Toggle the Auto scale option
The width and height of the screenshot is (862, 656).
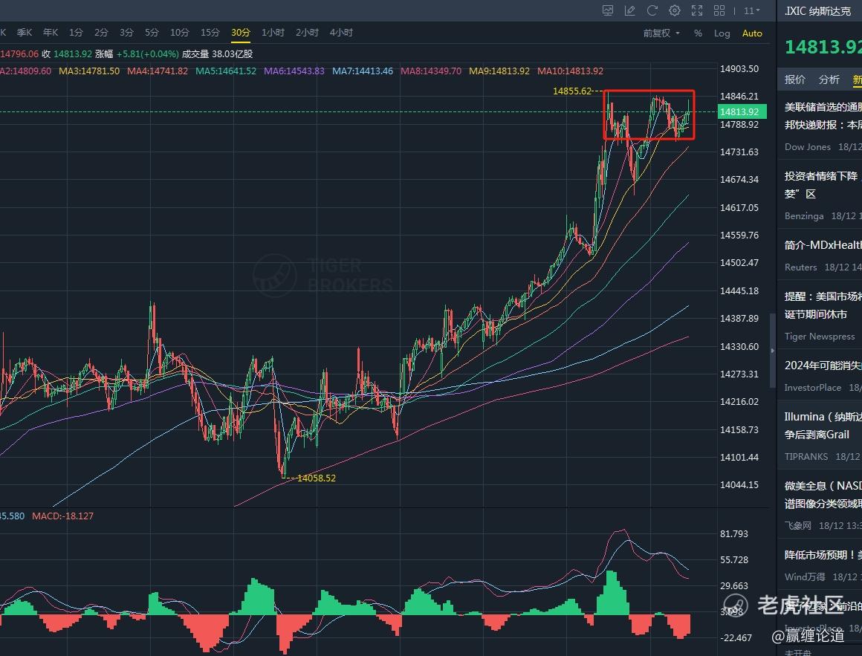(x=752, y=33)
